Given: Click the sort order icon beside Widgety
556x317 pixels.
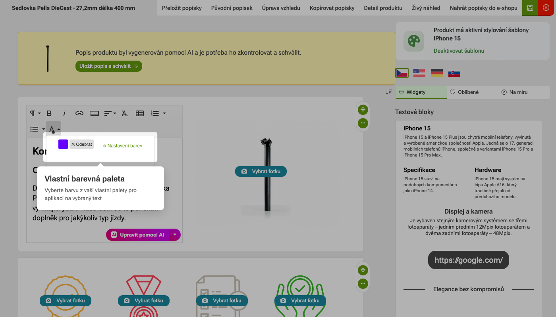Looking at the screenshot, I should 389,92.
